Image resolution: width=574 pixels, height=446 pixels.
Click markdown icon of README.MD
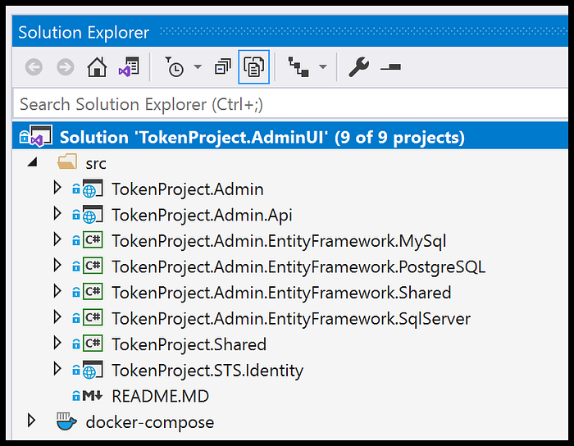pos(92,395)
